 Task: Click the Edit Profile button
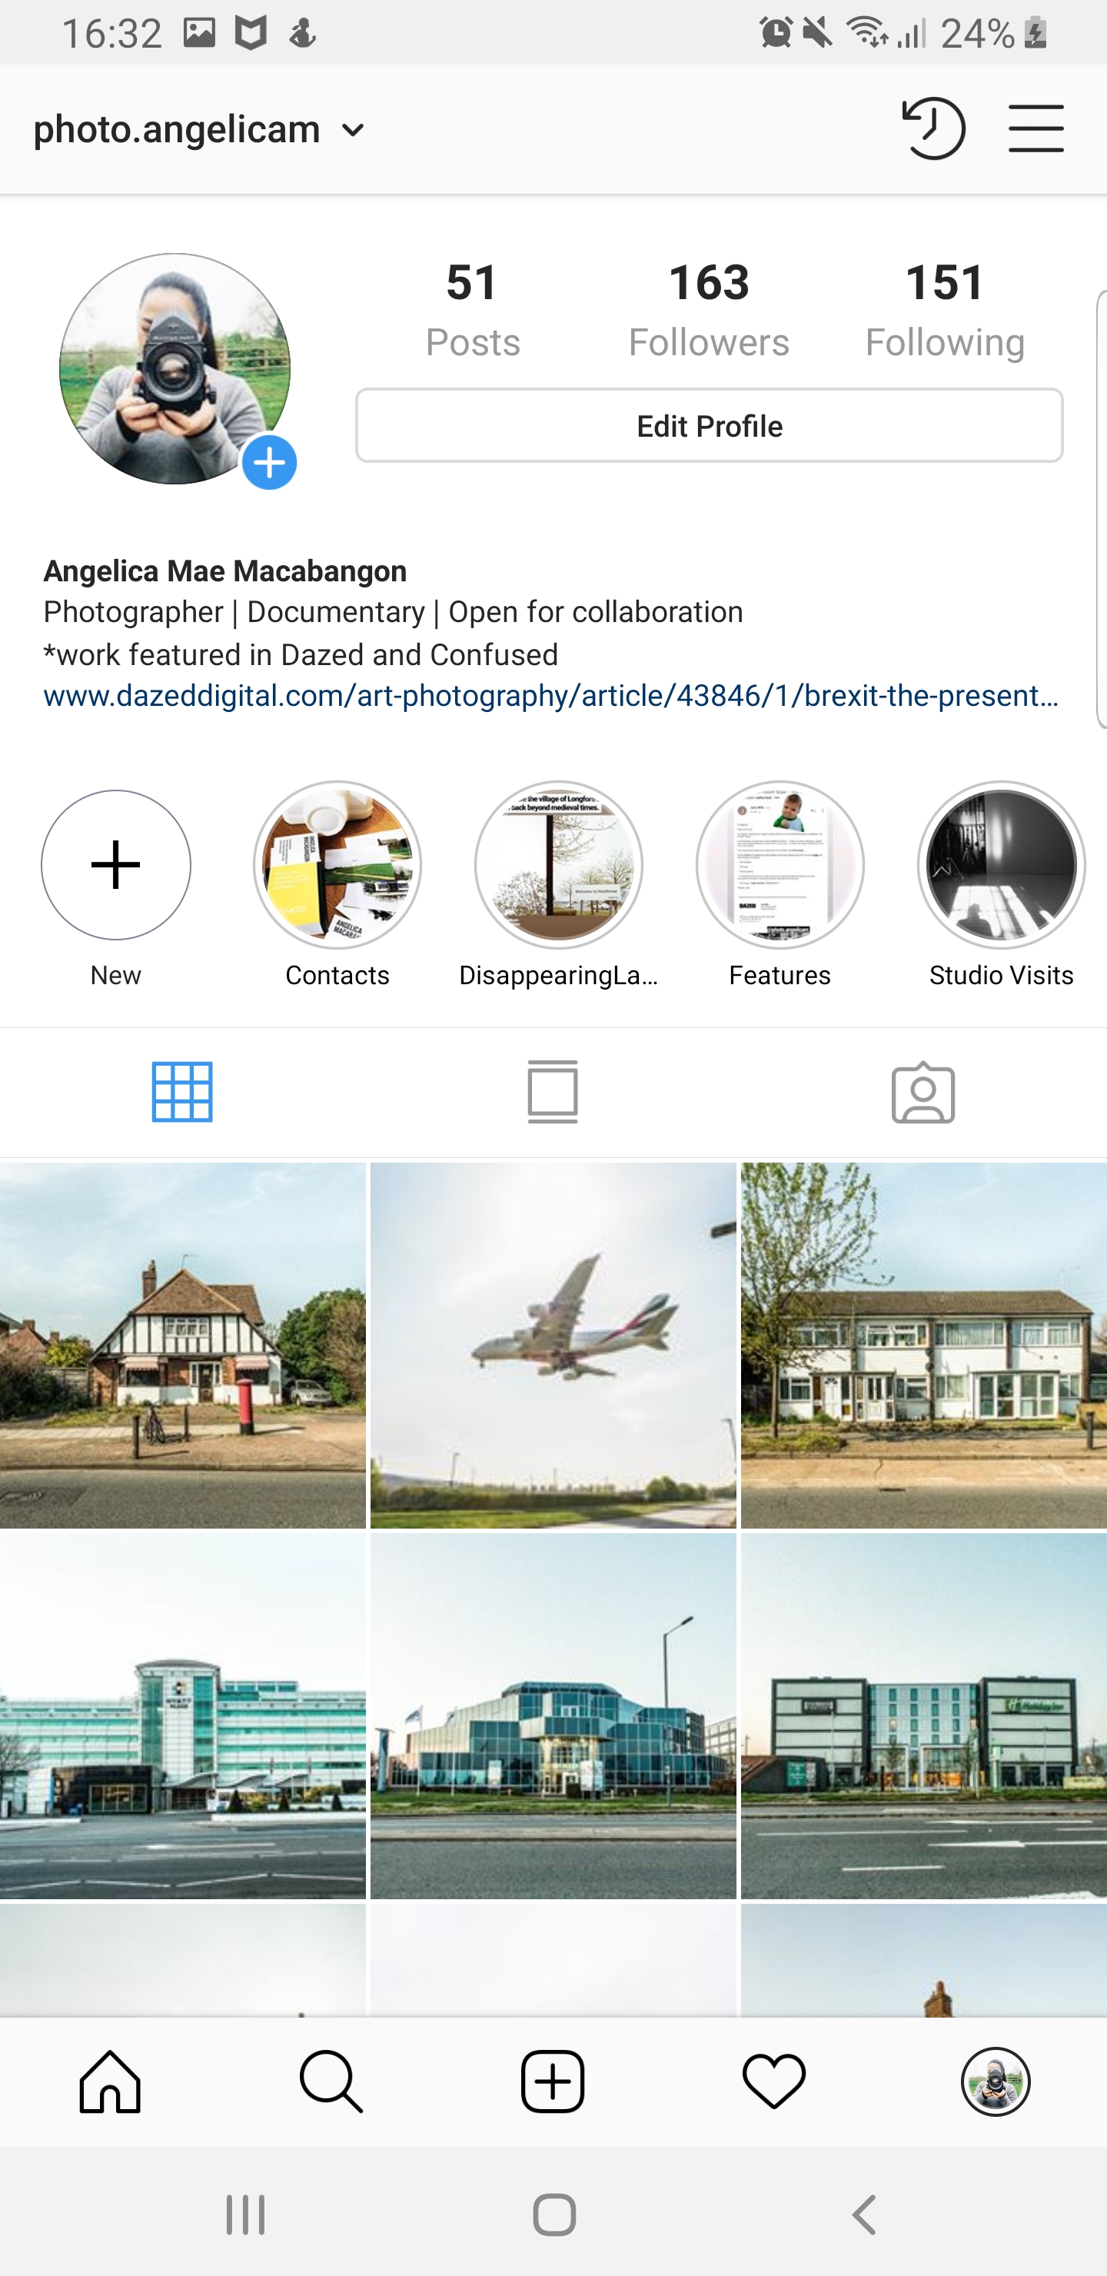pos(710,426)
